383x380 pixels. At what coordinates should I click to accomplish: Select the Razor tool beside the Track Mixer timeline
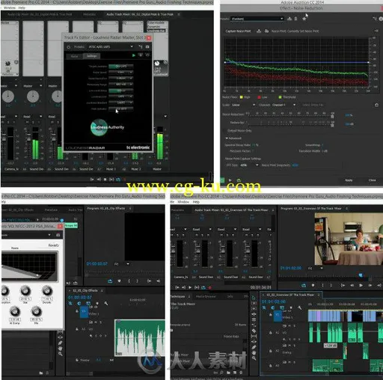point(254,331)
